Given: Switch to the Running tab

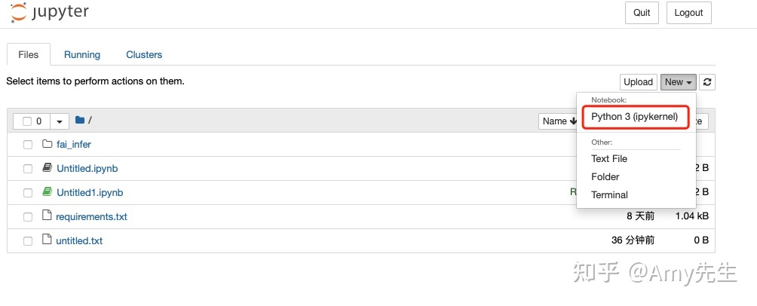Looking at the screenshot, I should (x=82, y=54).
